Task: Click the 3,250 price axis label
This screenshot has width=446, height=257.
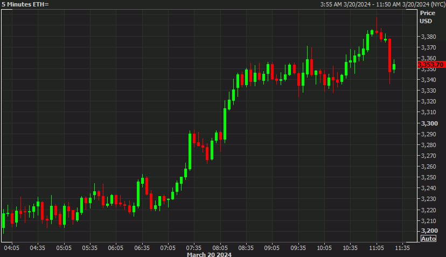Action: (428, 177)
